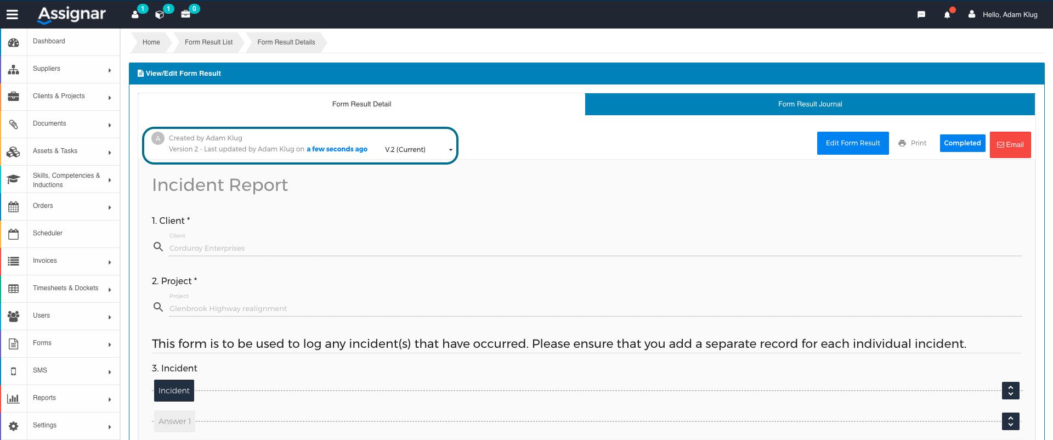This screenshot has height=440, width=1053.
Task: Click the Dashboard gauge icon
Action: 14,42
